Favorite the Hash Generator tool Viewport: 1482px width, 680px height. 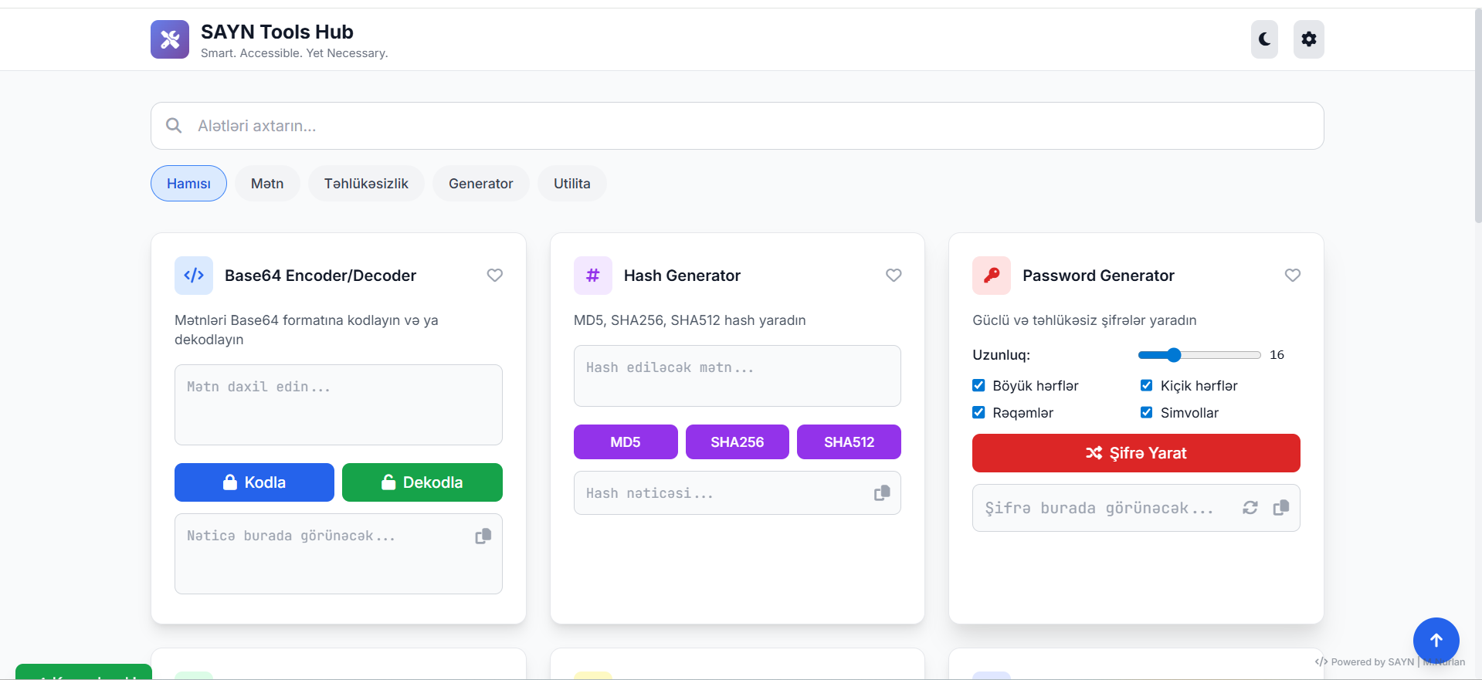894,276
